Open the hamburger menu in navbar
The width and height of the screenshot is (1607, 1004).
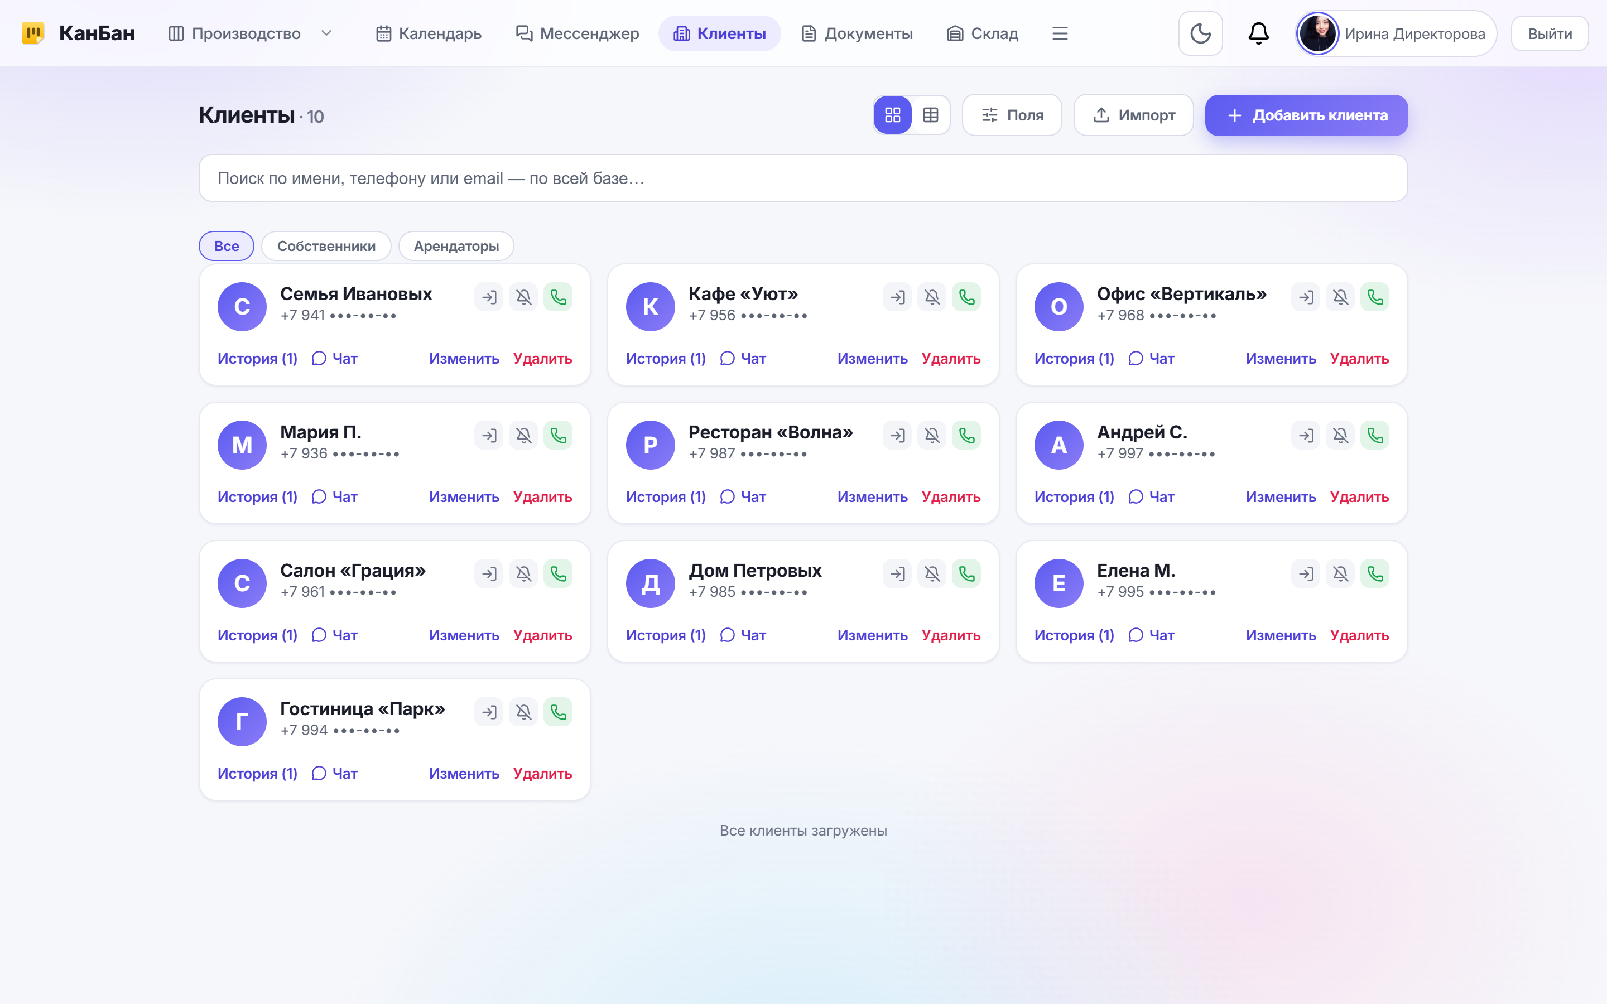pos(1060,33)
